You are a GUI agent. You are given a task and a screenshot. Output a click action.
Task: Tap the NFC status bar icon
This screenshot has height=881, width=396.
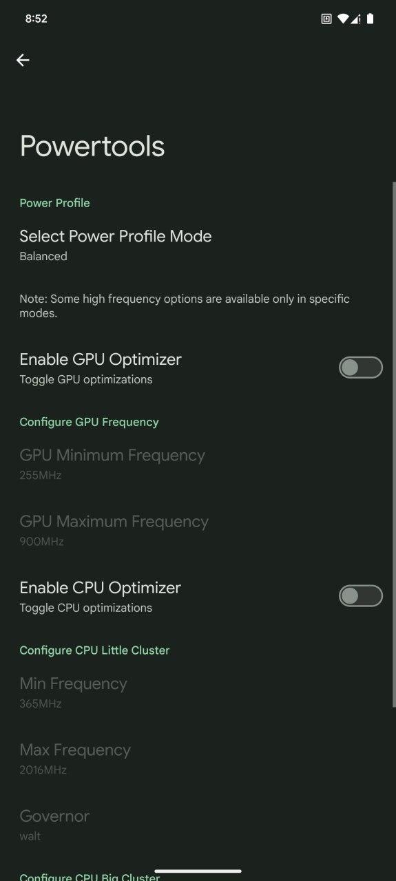point(326,19)
